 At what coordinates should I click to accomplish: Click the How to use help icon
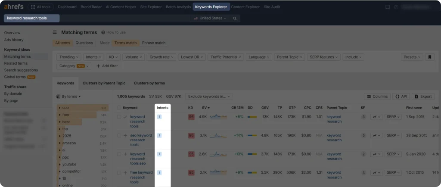point(103,32)
